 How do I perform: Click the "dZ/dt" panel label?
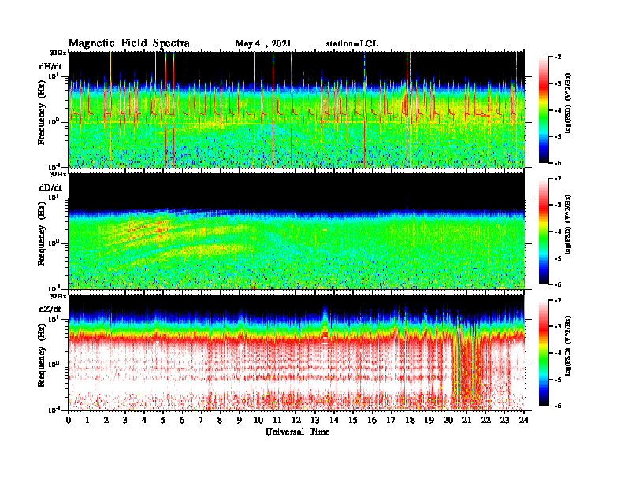coord(50,309)
